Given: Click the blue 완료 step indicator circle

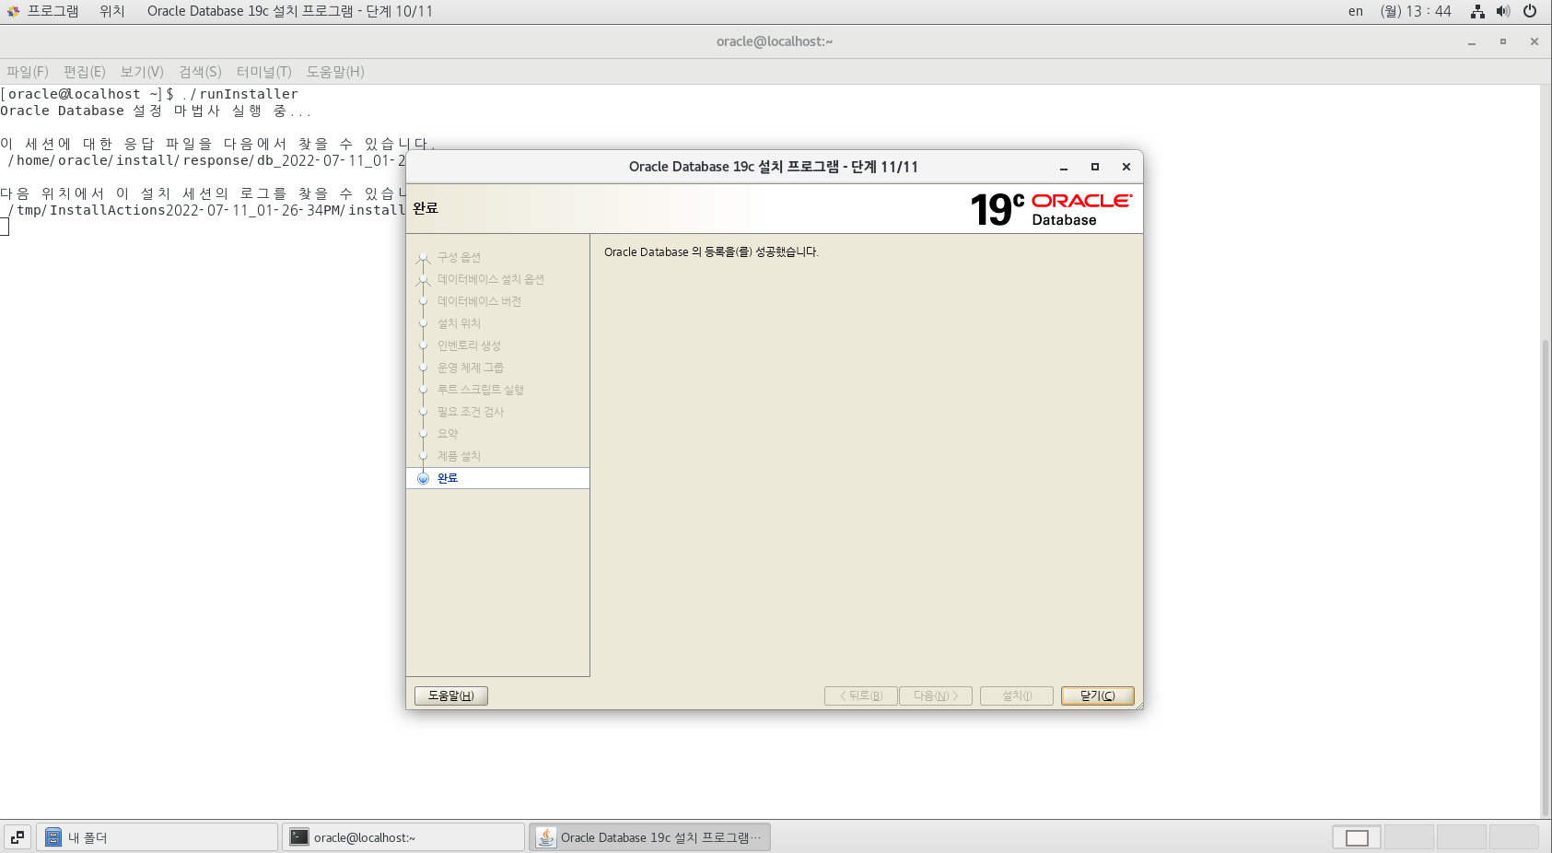Looking at the screenshot, I should tap(424, 478).
